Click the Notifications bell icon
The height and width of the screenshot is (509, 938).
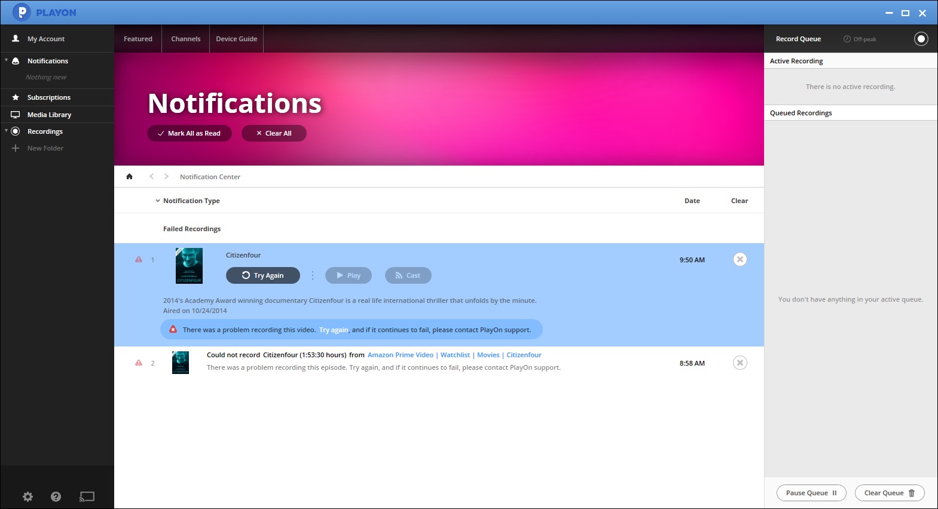pyautogui.click(x=16, y=61)
